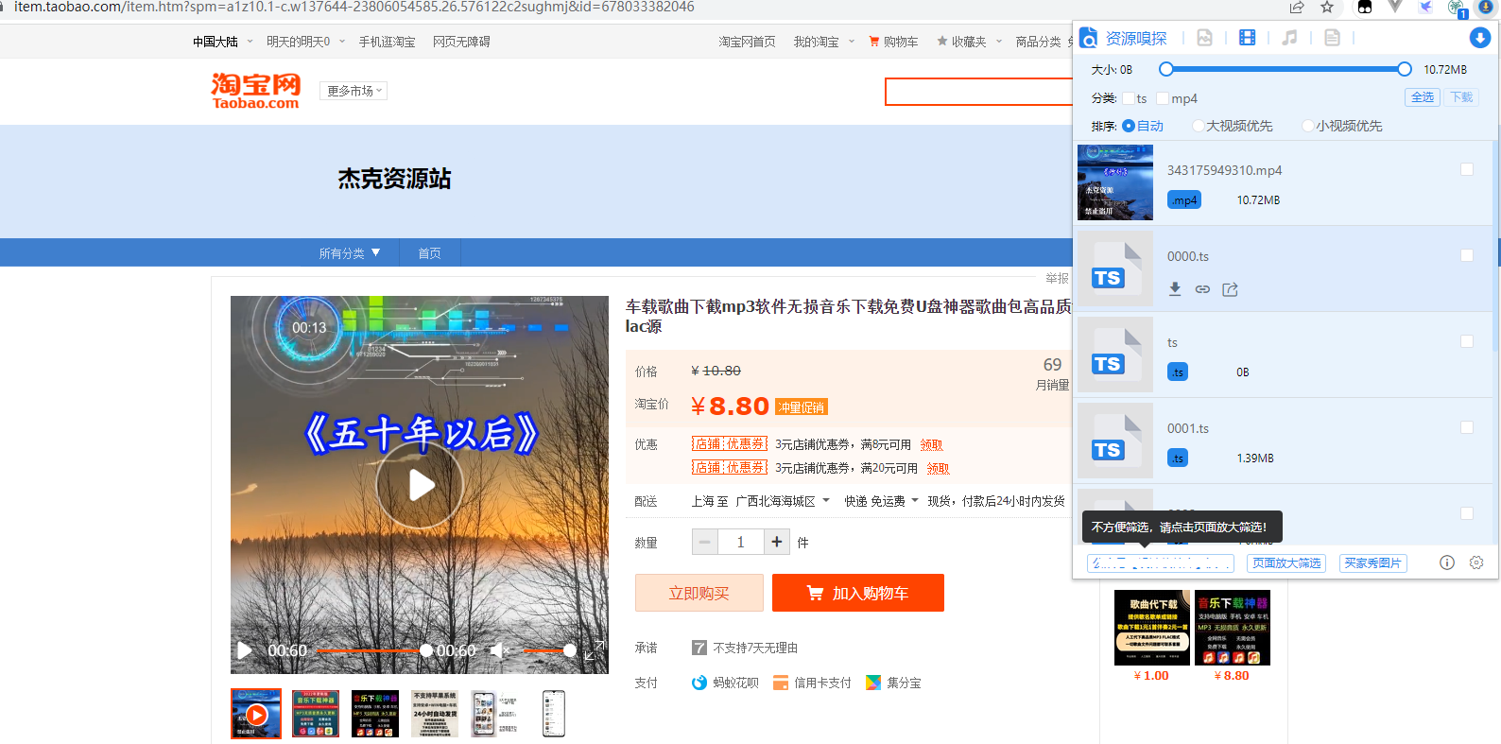Click 加入购物车 add to cart button
Viewport: 1501px width, 744px height.
tap(857, 593)
